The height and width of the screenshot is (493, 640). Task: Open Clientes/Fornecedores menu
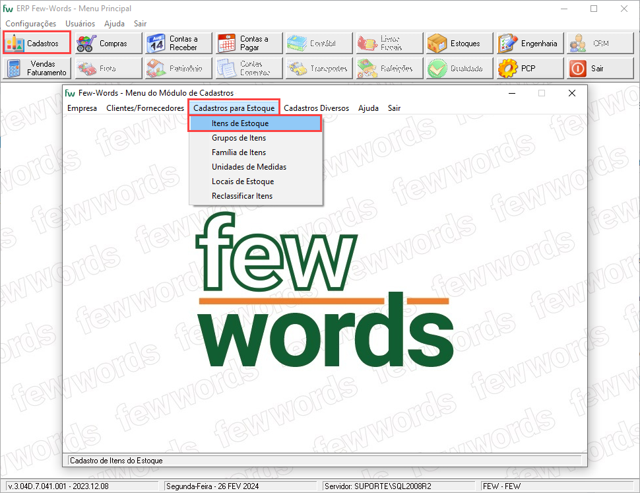145,108
